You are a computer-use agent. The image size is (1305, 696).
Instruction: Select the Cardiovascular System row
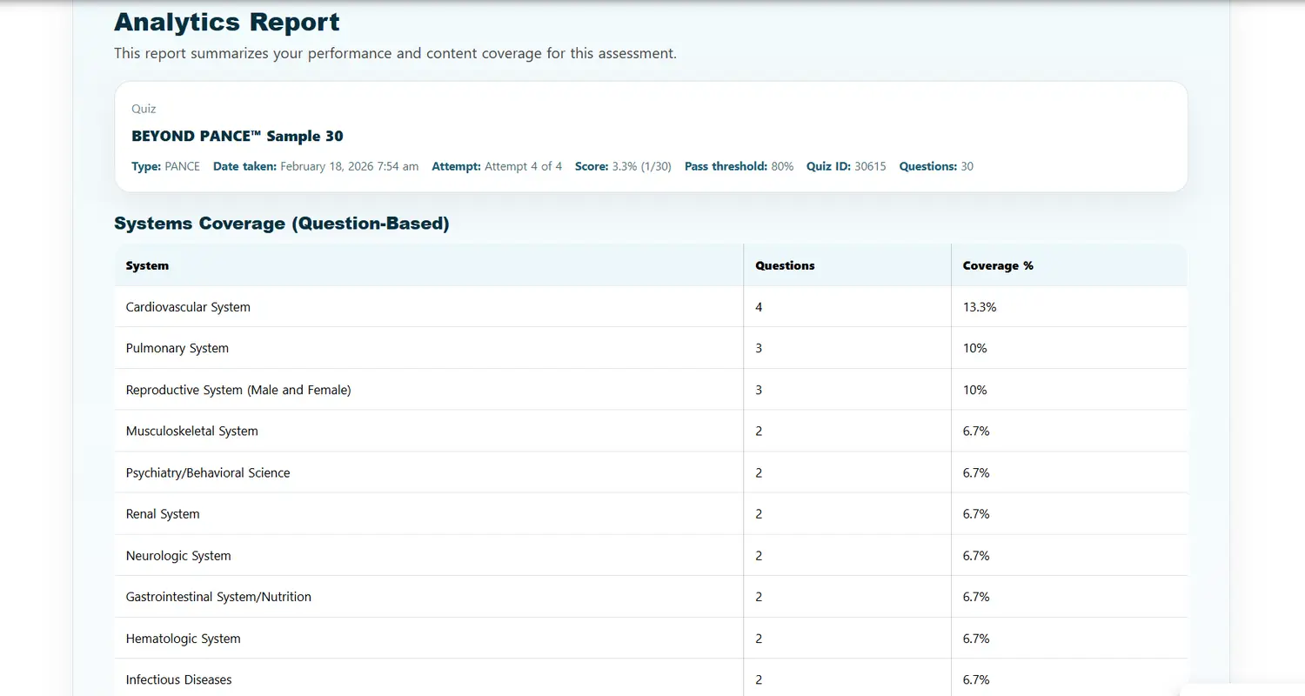pyautogui.click(x=188, y=306)
